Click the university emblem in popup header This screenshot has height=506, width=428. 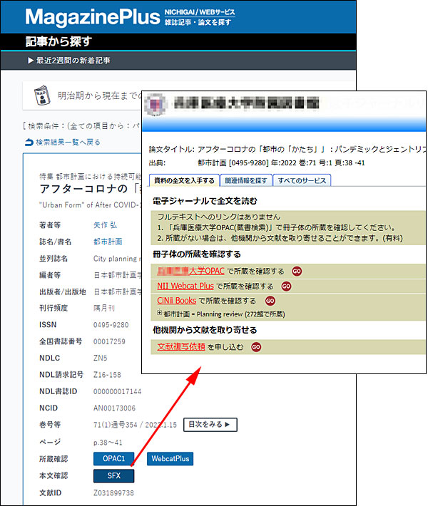154,104
